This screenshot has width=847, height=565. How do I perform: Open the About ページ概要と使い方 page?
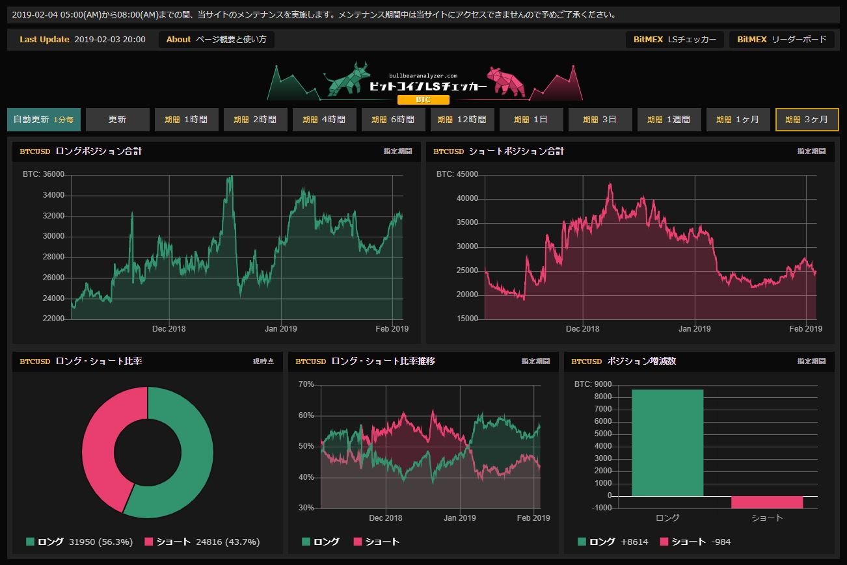[x=217, y=39]
